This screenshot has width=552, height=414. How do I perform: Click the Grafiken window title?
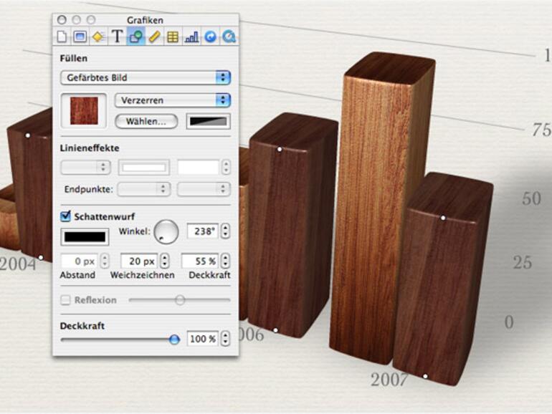point(145,20)
